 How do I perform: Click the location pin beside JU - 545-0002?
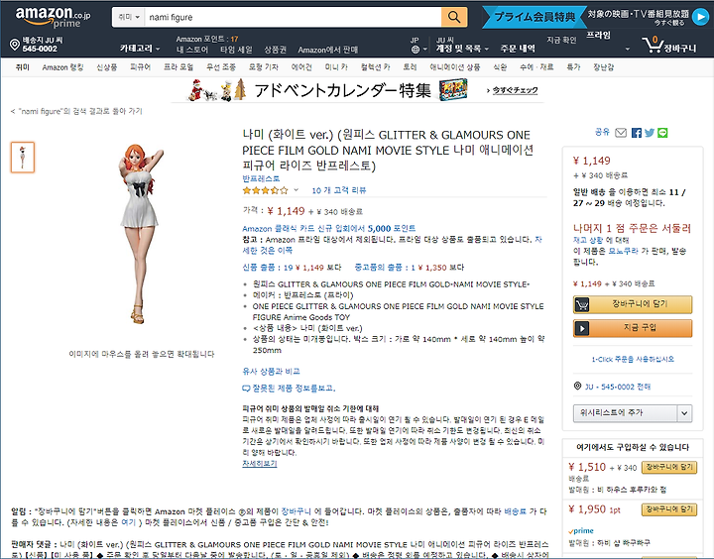(x=577, y=386)
